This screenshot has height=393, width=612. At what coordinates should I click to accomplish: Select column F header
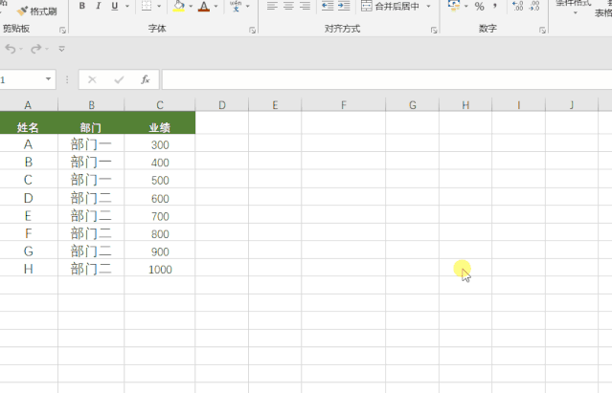point(344,105)
